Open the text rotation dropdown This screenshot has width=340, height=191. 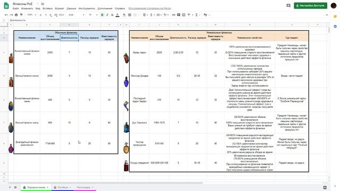[166, 15]
